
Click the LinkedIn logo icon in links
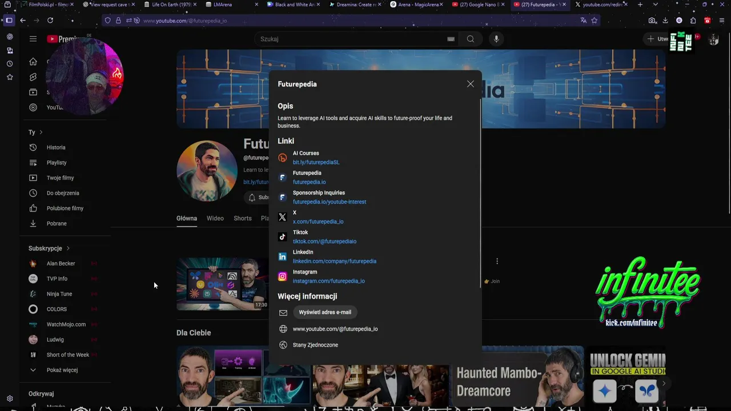[x=282, y=257]
